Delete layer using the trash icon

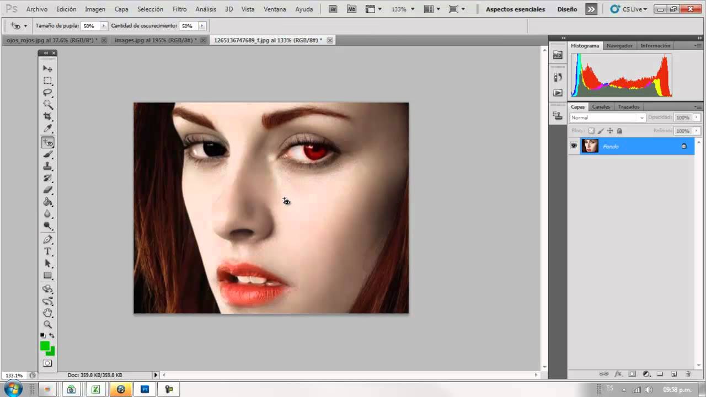[x=688, y=374]
